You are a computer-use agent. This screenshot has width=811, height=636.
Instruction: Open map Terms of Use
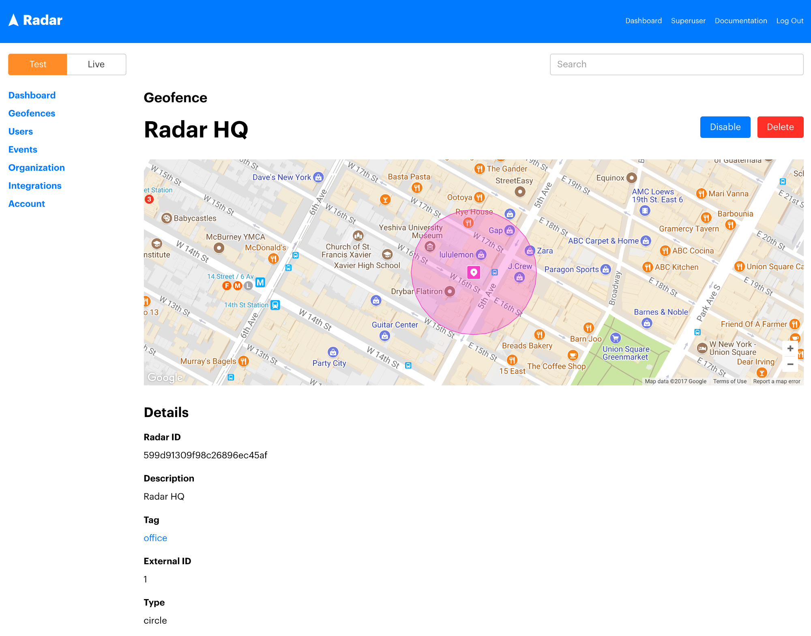pos(729,381)
